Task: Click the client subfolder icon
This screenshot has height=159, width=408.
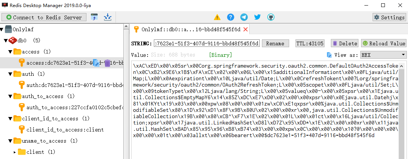Action: [22, 152]
